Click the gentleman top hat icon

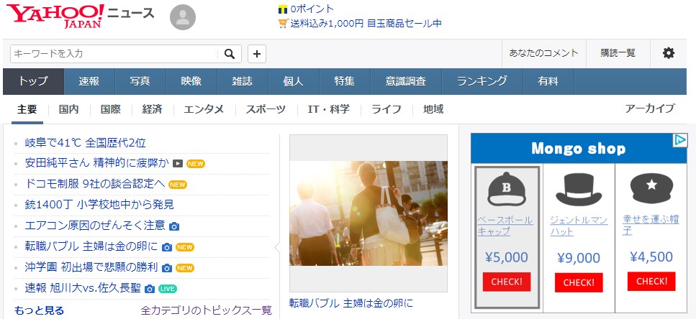[x=579, y=190]
